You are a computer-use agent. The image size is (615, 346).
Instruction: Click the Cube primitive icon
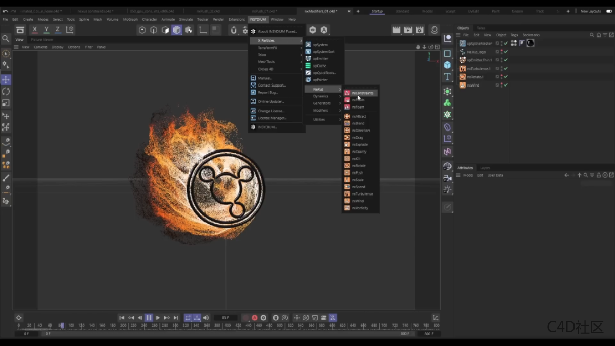click(447, 65)
